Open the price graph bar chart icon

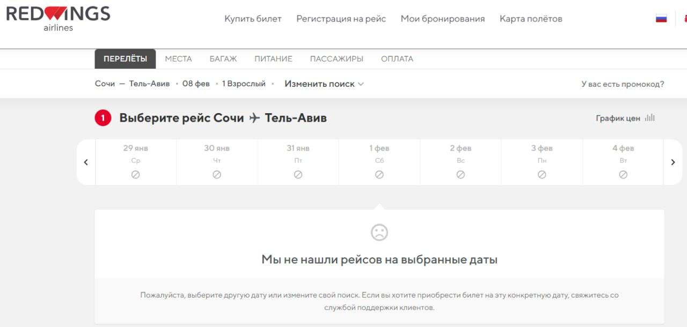click(649, 118)
